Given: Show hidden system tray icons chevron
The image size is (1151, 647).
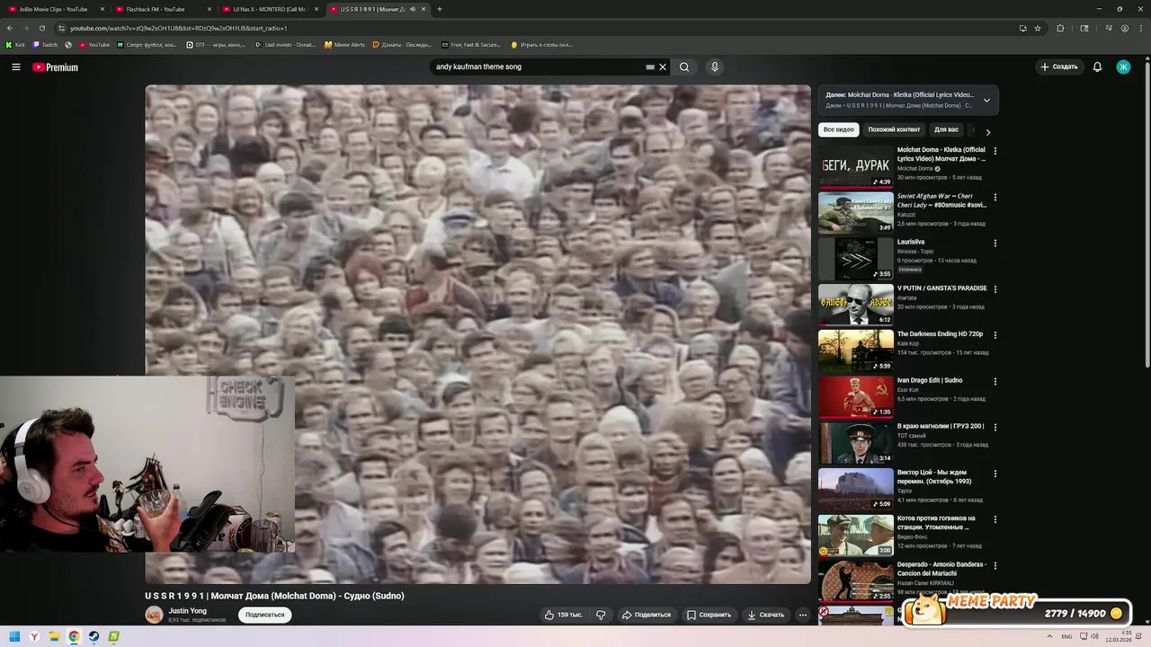Looking at the screenshot, I should [1049, 636].
